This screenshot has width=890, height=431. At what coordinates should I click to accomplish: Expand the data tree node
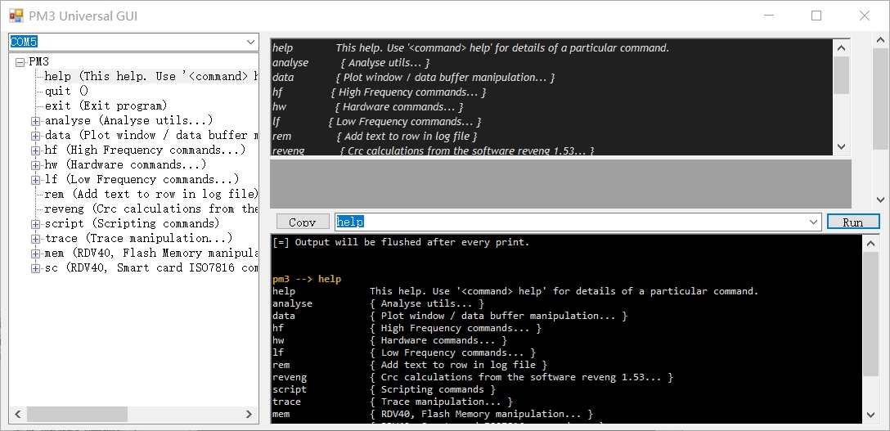pyautogui.click(x=36, y=136)
